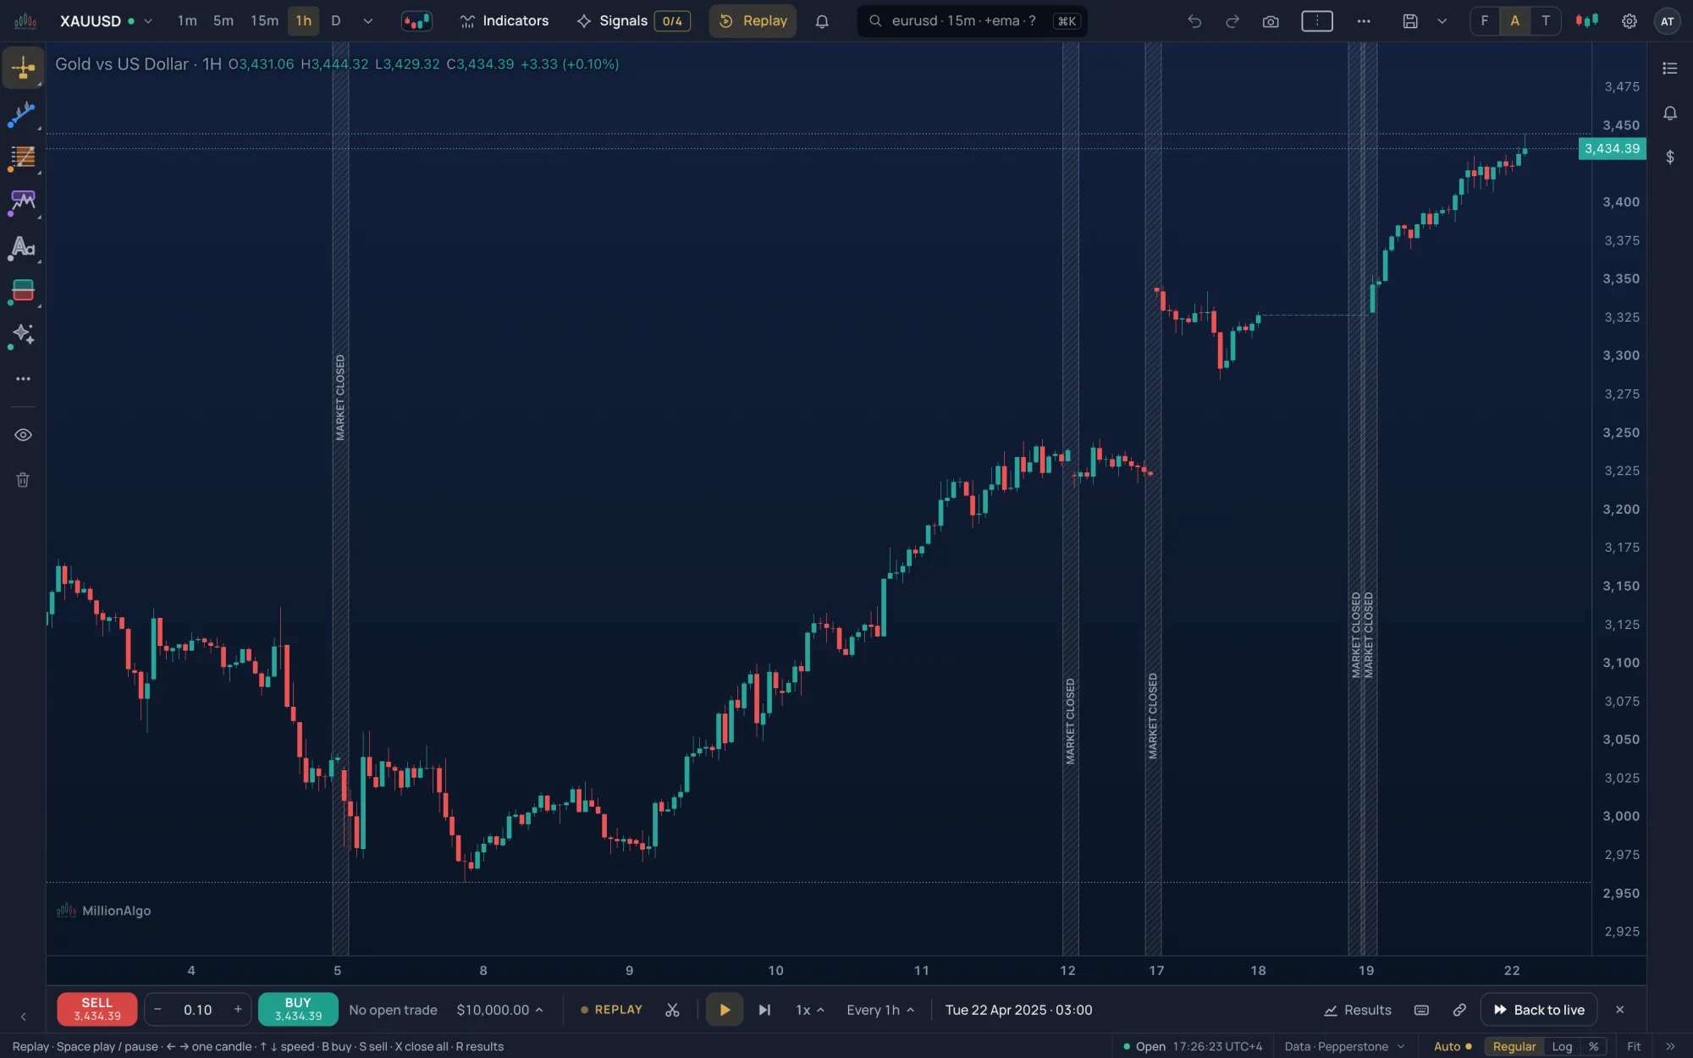
Task: Select the long/short position tool
Action: 23,291
